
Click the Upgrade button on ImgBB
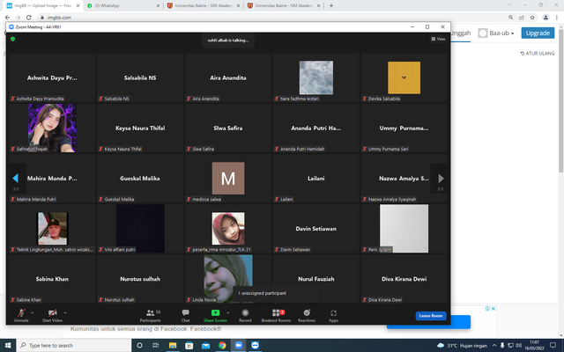(538, 33)
